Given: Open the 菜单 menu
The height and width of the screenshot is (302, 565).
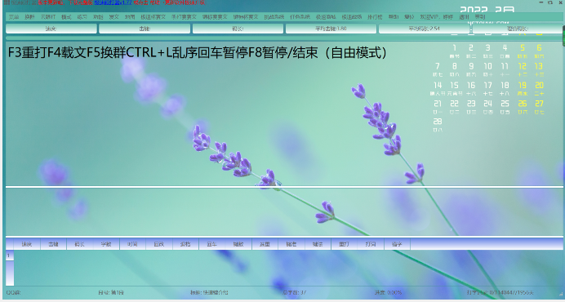Looking at the screenshot, I should coord(14,17).
